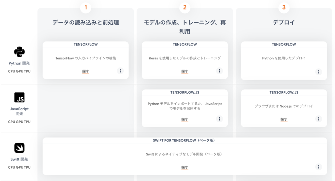Select the デプロイ step heading
335x181 pixels.
[x=284, y=23]
